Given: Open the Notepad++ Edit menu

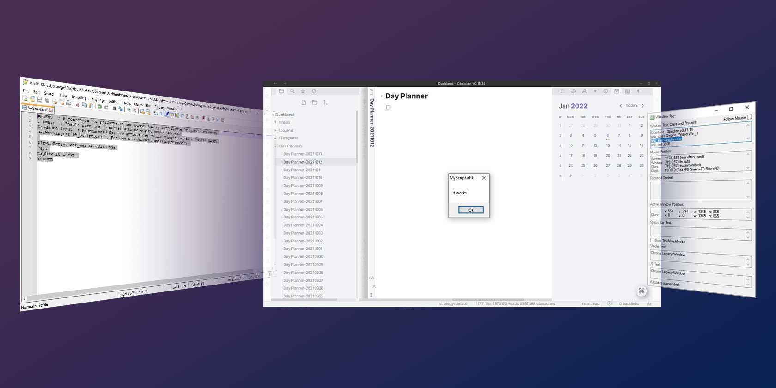Looking at the screenshot, I should click(x=36, y=92).
